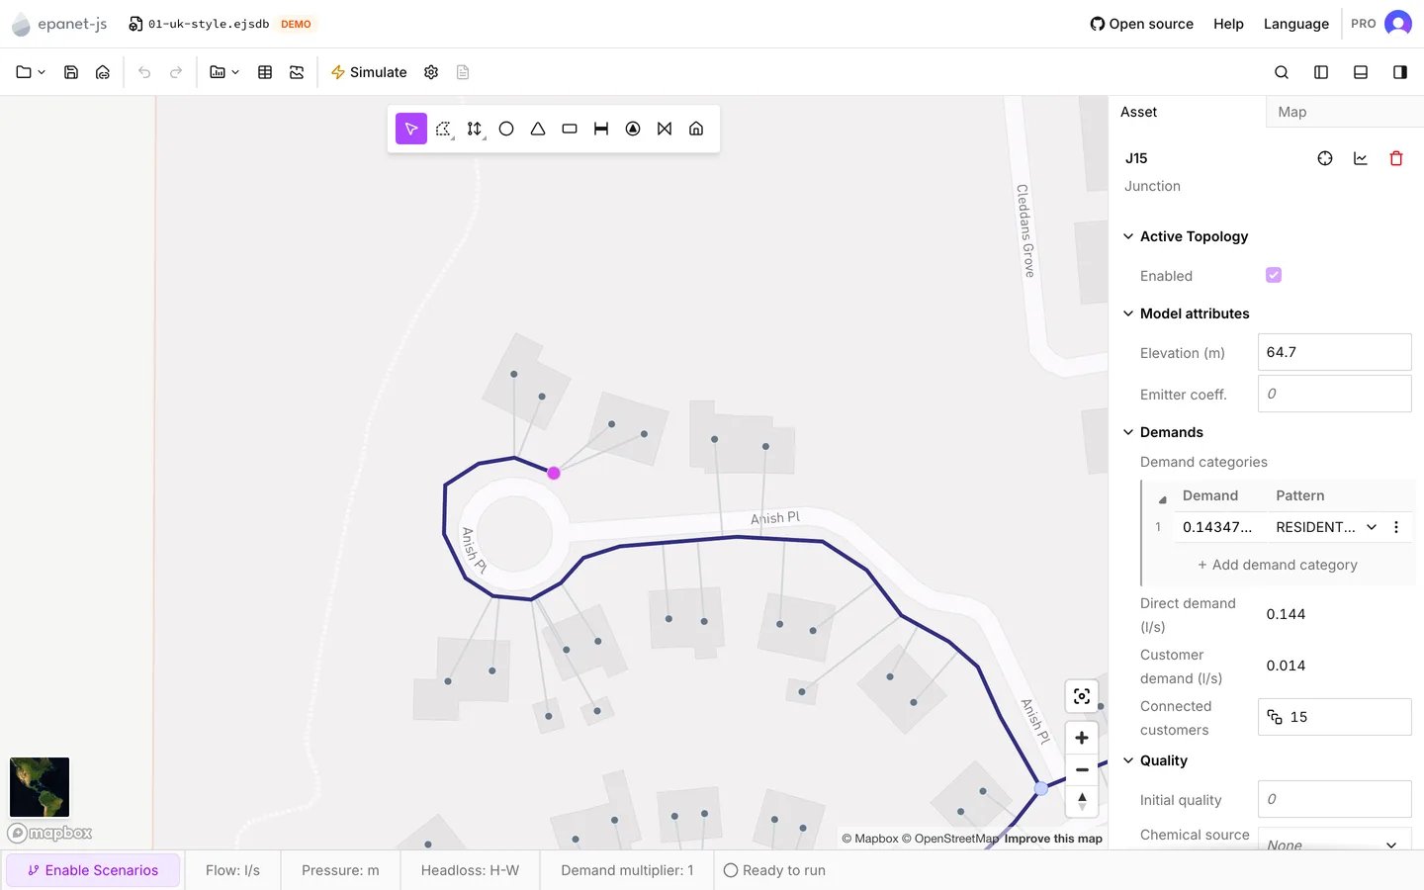Viewport: 1424px width, 890px height.
Task: Collapse the Model attributes section
Action: [x=1186, y=313]
